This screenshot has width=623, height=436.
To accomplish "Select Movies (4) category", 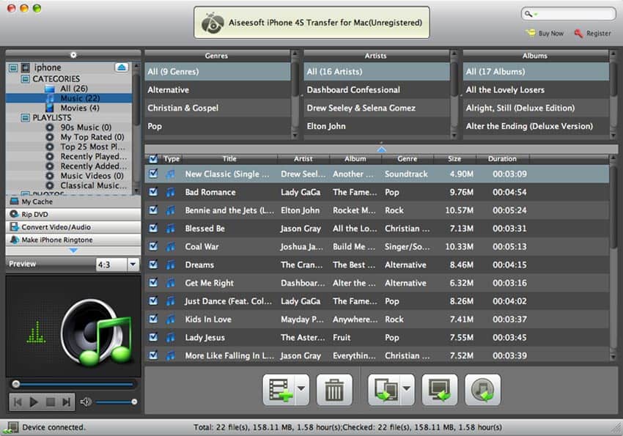I will point(69,108).
